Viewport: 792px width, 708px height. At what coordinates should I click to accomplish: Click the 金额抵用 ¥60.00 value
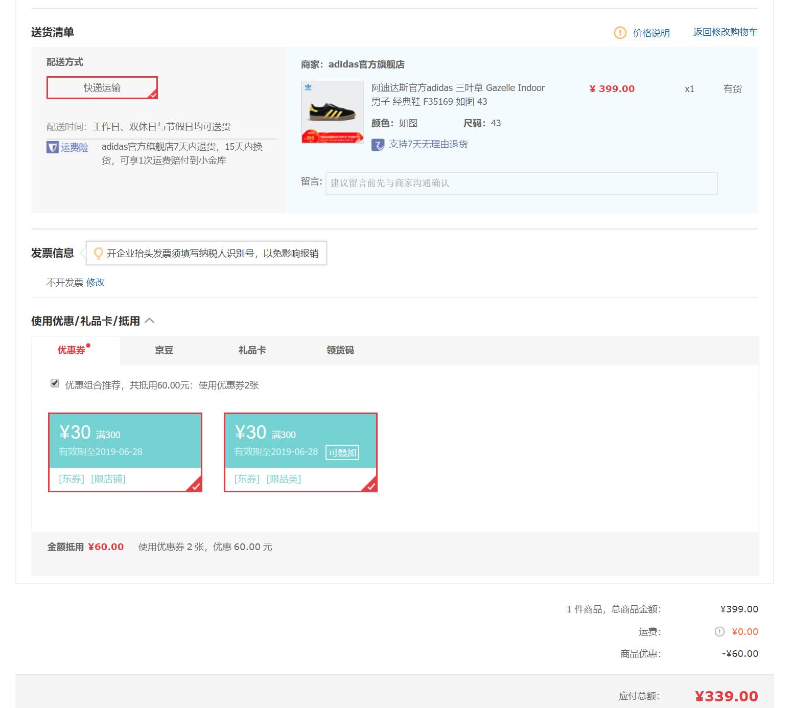coord(106,547)
